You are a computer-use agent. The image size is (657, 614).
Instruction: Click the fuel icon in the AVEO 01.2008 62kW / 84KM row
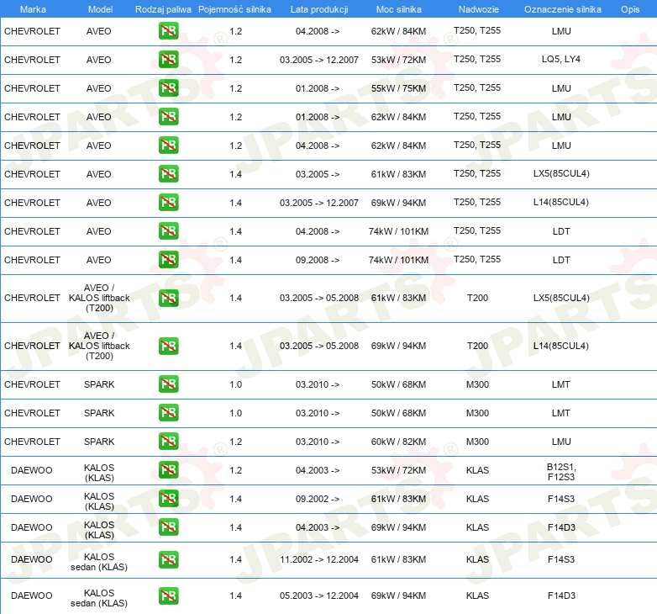coord(168,117)
